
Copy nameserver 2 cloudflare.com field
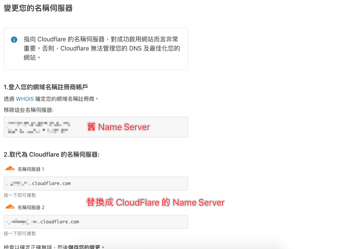tap(96, 222)
